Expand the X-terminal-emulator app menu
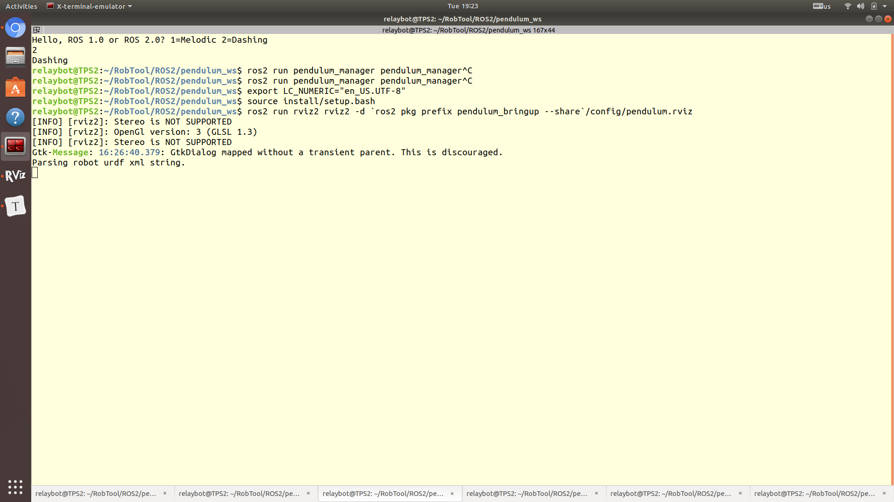 [90, 6]
